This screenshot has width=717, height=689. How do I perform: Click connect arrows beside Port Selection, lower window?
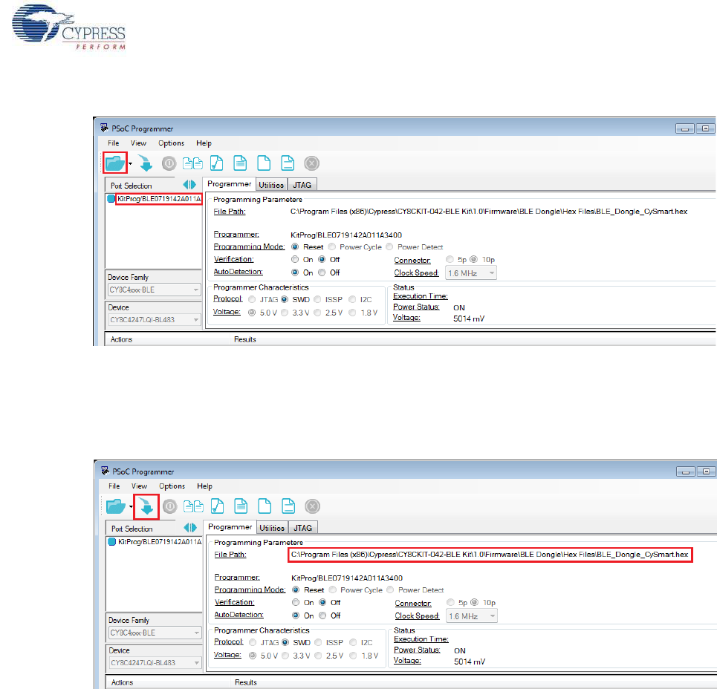click(190, 528)
